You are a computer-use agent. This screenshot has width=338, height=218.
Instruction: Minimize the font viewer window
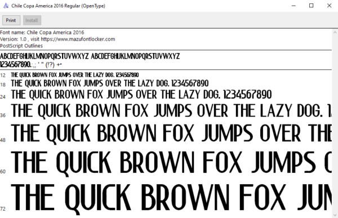click(293, 6)
